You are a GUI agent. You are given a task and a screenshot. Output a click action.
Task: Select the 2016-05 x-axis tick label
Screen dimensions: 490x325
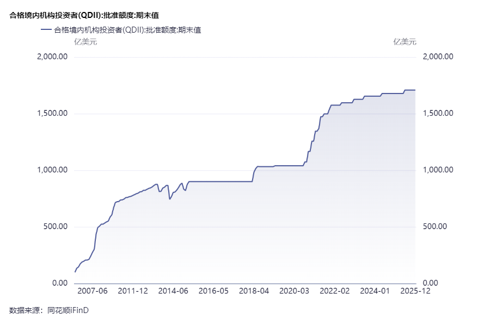point(213,291)
